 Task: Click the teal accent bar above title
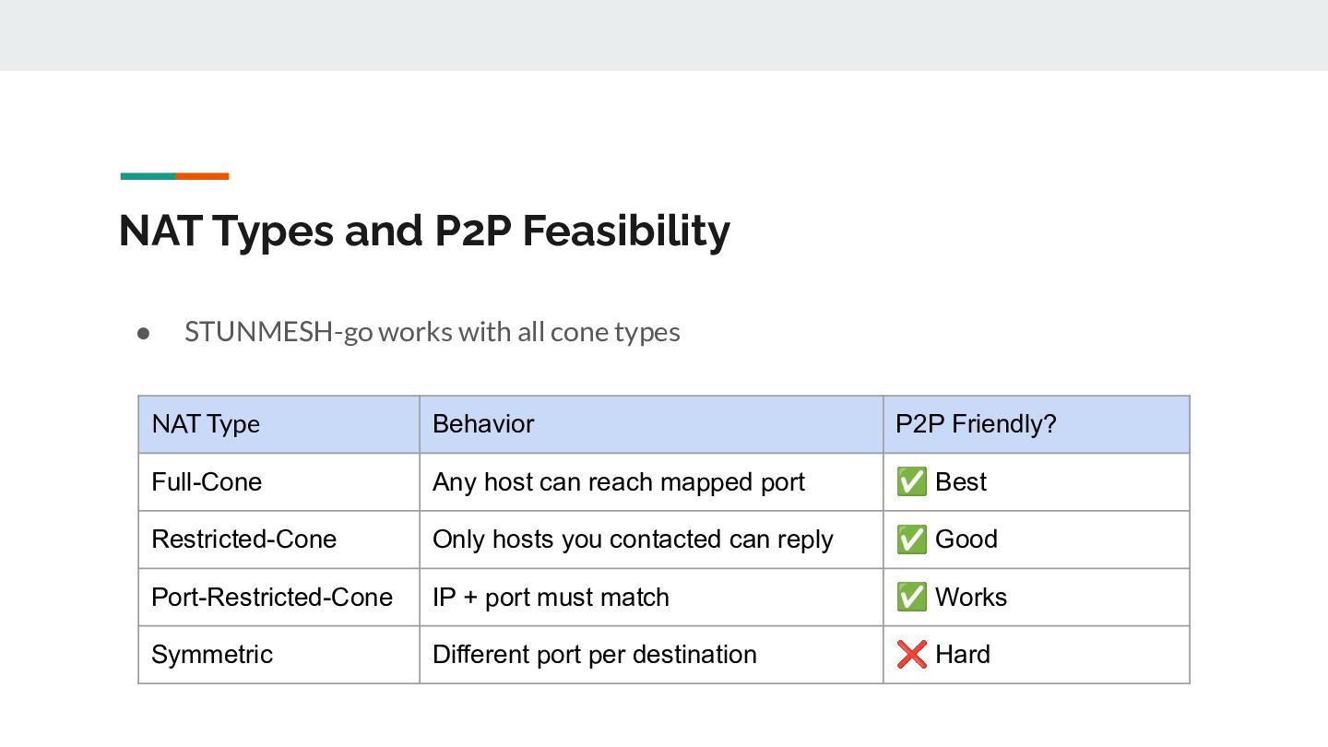pos(148,176)
